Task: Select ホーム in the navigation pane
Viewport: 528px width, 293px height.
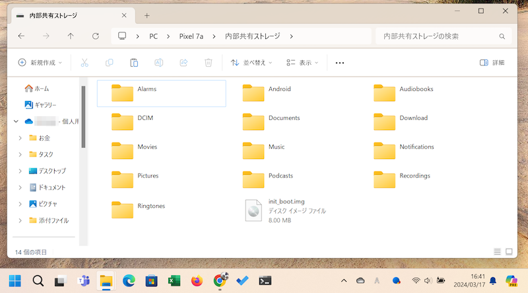Action: pyautogui.click(x=40, y=88)
